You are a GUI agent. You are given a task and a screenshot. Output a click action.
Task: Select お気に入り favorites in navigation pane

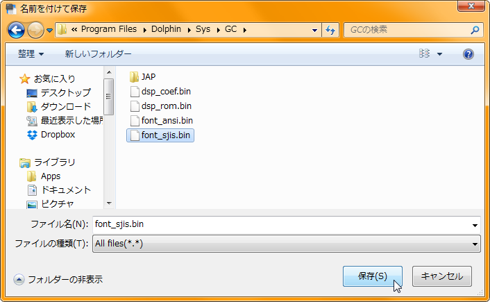(54, 78)
